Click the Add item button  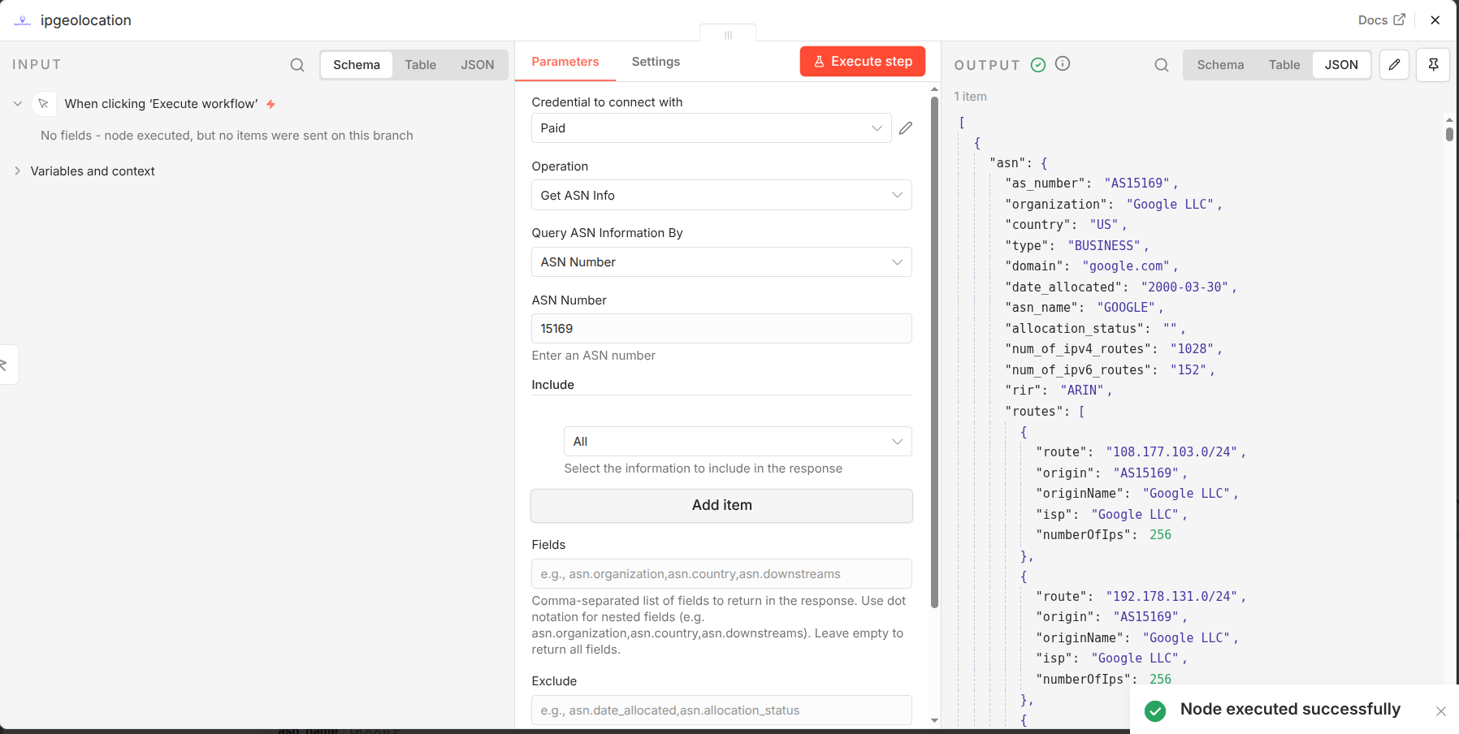click(721, 505)
